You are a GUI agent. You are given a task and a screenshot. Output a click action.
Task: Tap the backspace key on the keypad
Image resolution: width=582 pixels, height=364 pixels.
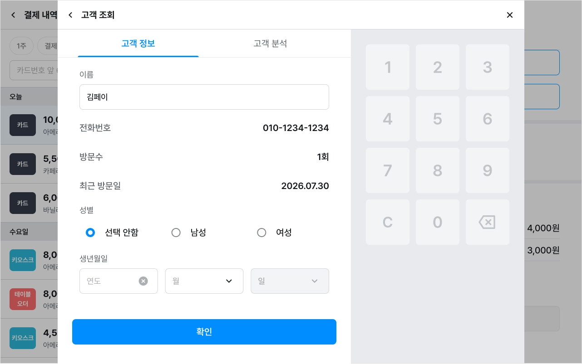487,222
